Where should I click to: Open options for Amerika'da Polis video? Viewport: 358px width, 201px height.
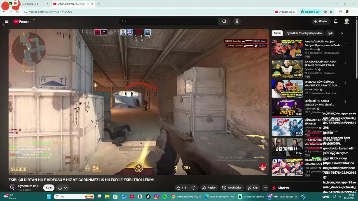[x=345, y=42]
